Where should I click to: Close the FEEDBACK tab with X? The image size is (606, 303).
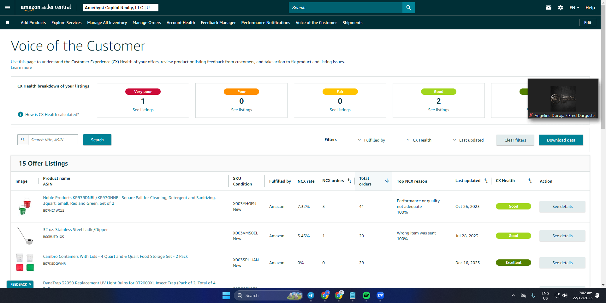[30, 284]
